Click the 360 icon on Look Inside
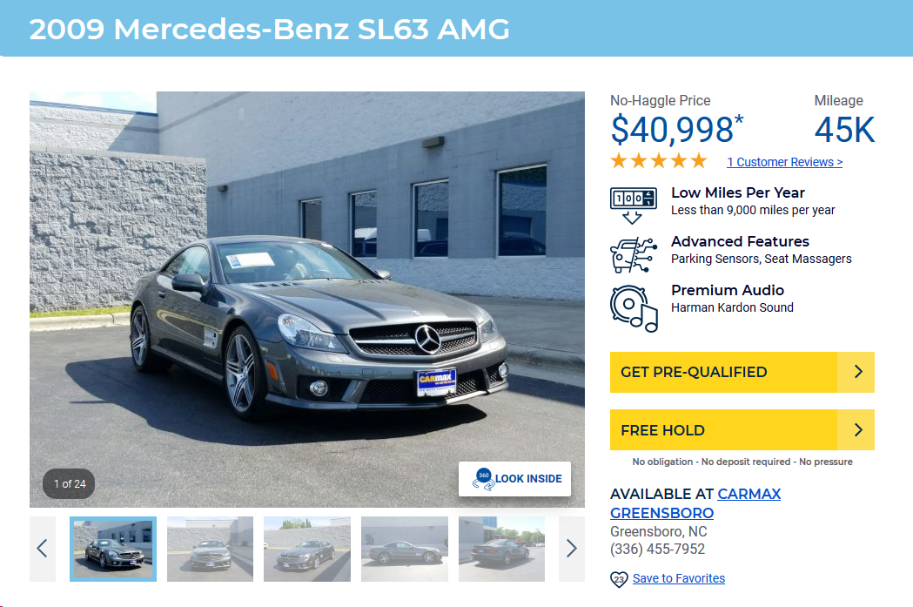The height and width of the screenshot is (607, 913). (x=483, y=480)
